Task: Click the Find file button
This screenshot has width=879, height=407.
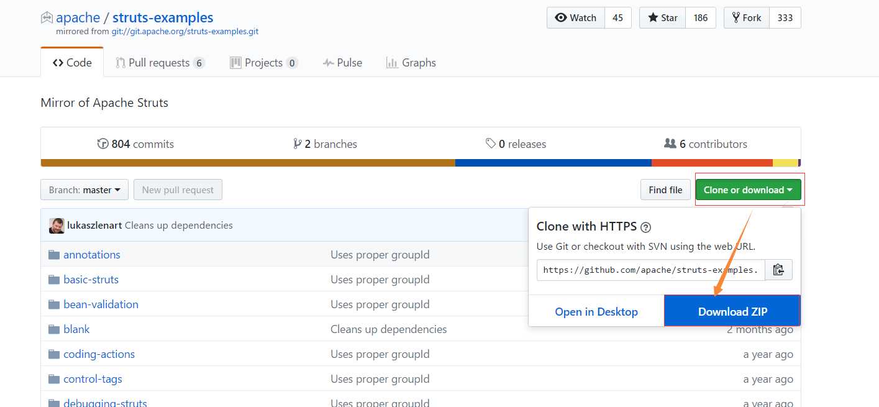Action: 665,190
